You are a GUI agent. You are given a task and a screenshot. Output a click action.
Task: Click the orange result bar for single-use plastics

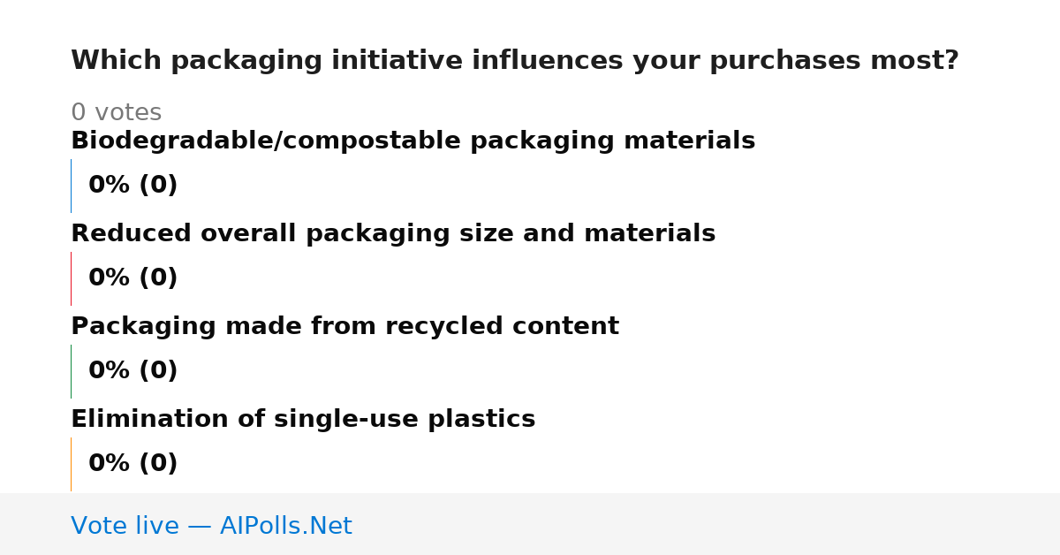71,464
